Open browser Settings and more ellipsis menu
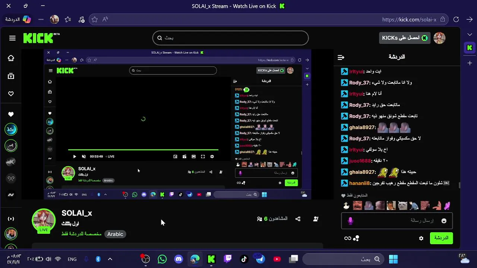The height and width of the screenshot is (268, 477). 41,19
